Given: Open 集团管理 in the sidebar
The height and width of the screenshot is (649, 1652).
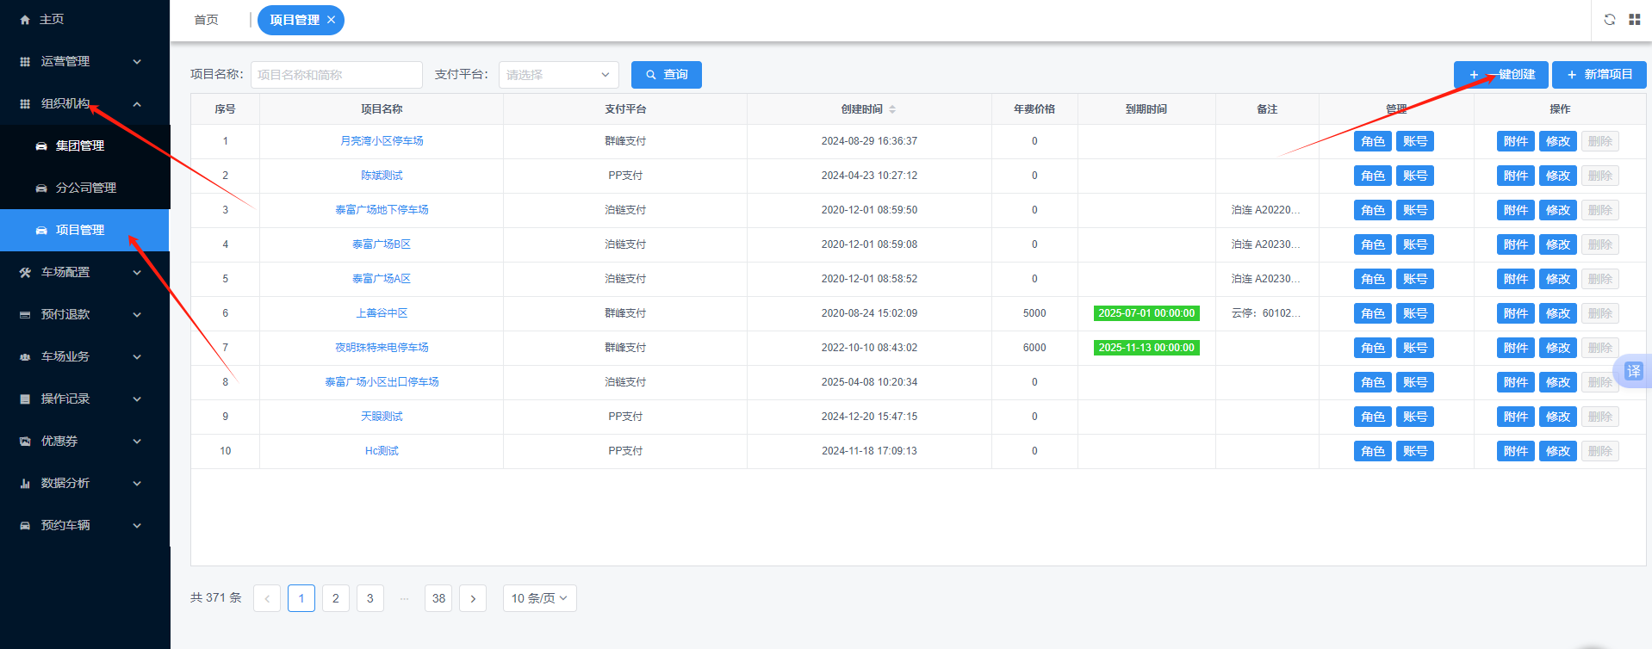Looking at the screenshot, I should pos(84,146).
